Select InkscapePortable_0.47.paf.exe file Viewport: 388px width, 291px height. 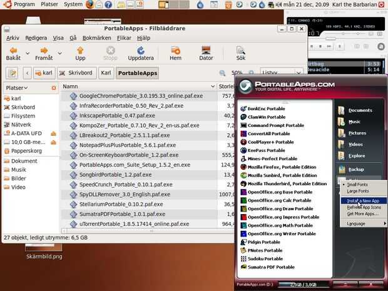point(117,116)
